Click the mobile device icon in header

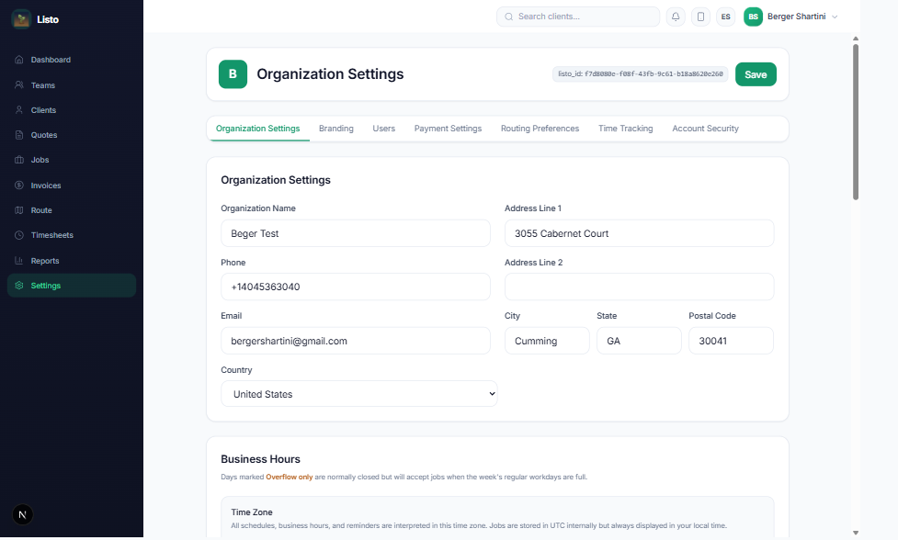tap(700, 17)
